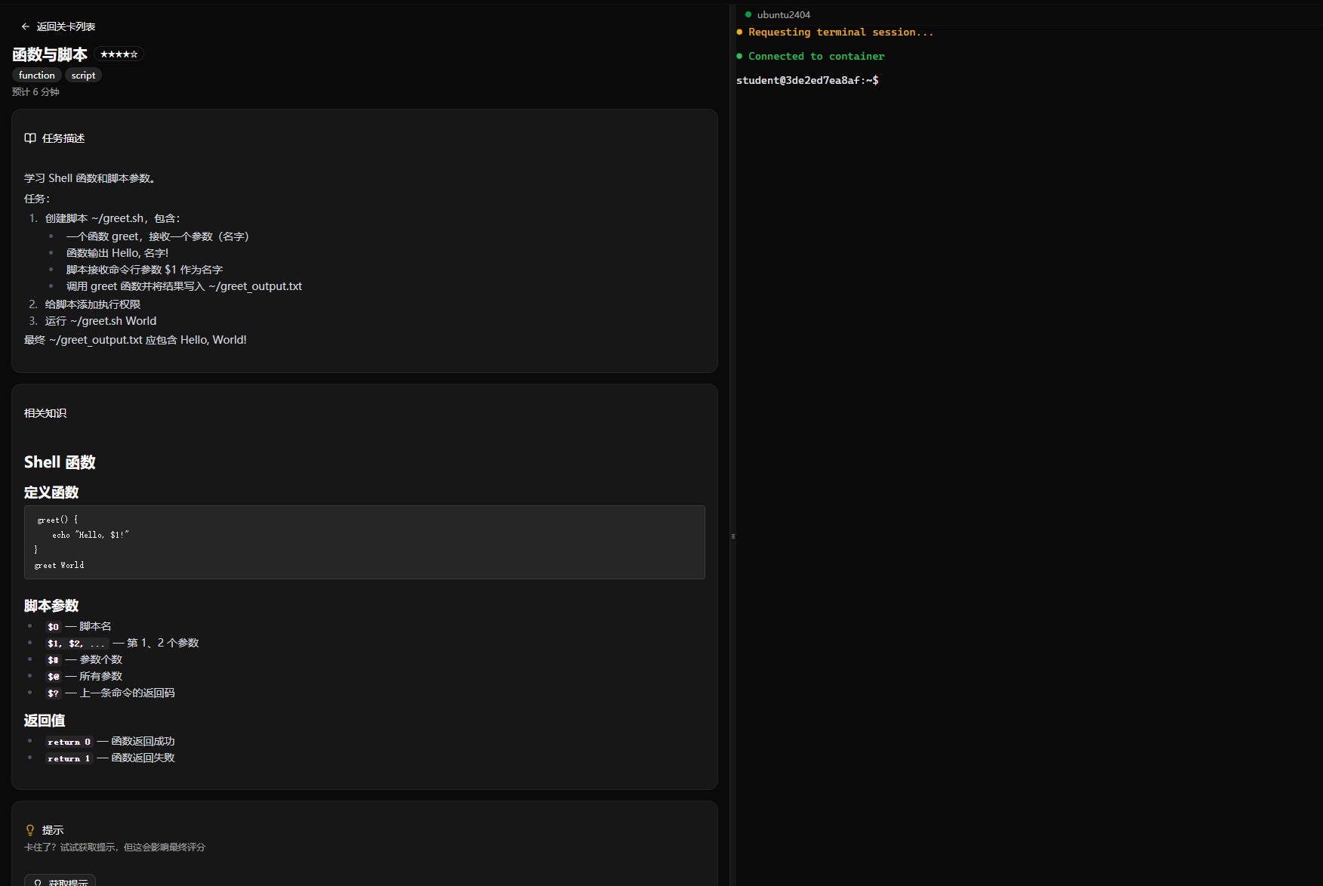Click the step 运行 ~/greet.sh World
The image size is (1323, 886).
(100, 321)
